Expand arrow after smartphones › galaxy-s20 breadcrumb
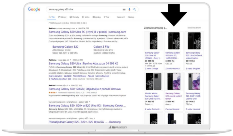The height and width of the screenshot is (136, 233). (90, 102)
